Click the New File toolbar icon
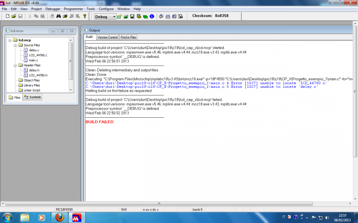 pyautogui.click(x=8, y=16)
